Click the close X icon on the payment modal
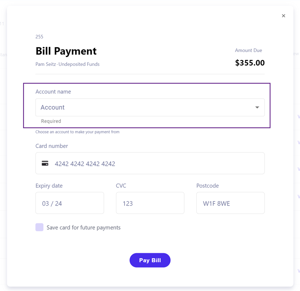The width and height of the screenshot is (300, 291). (x=283, y=16)
